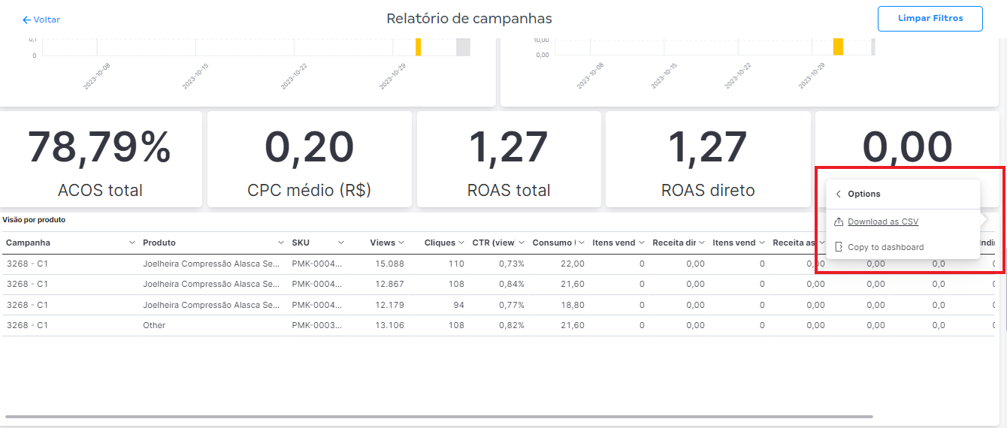Screen dimensions: 1007x428
Task: Select the Copy to dashboard menu text
Action: [886, 247]
